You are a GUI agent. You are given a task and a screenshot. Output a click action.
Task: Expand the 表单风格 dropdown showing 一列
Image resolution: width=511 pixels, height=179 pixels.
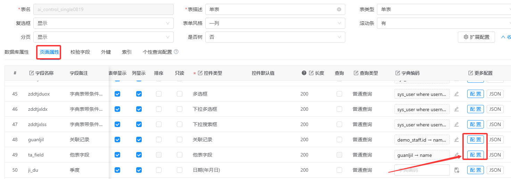pyautogui.click(x=275, y=23)
